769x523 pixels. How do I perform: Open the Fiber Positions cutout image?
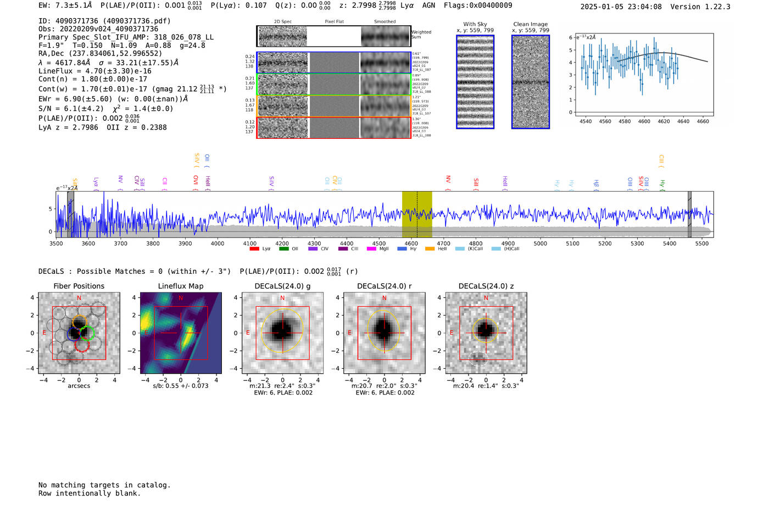tap(79, 333)
